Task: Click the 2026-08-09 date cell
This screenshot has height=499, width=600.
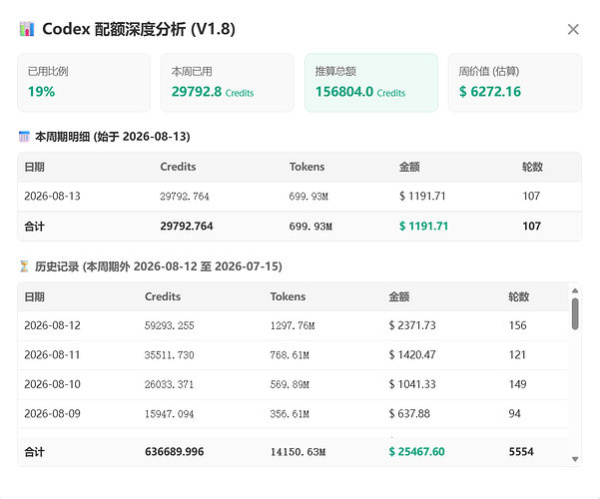Action: [53, 413]
